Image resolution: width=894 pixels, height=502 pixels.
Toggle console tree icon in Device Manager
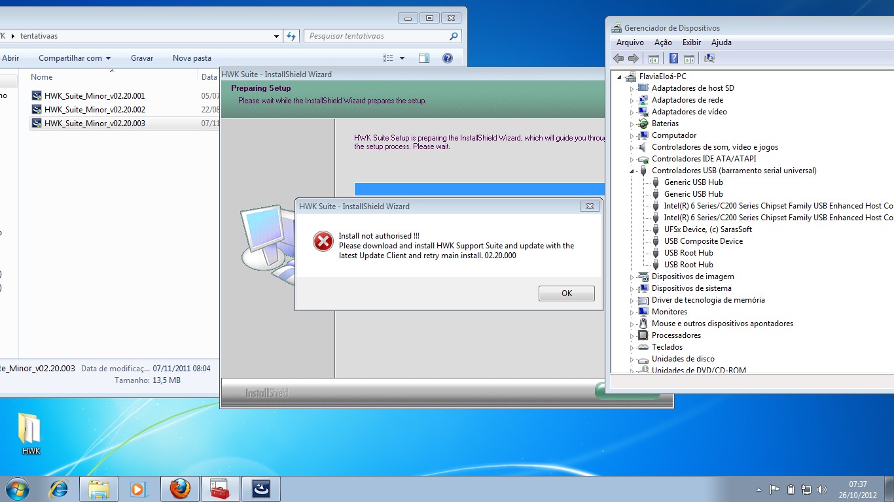[x=653, y=58]
